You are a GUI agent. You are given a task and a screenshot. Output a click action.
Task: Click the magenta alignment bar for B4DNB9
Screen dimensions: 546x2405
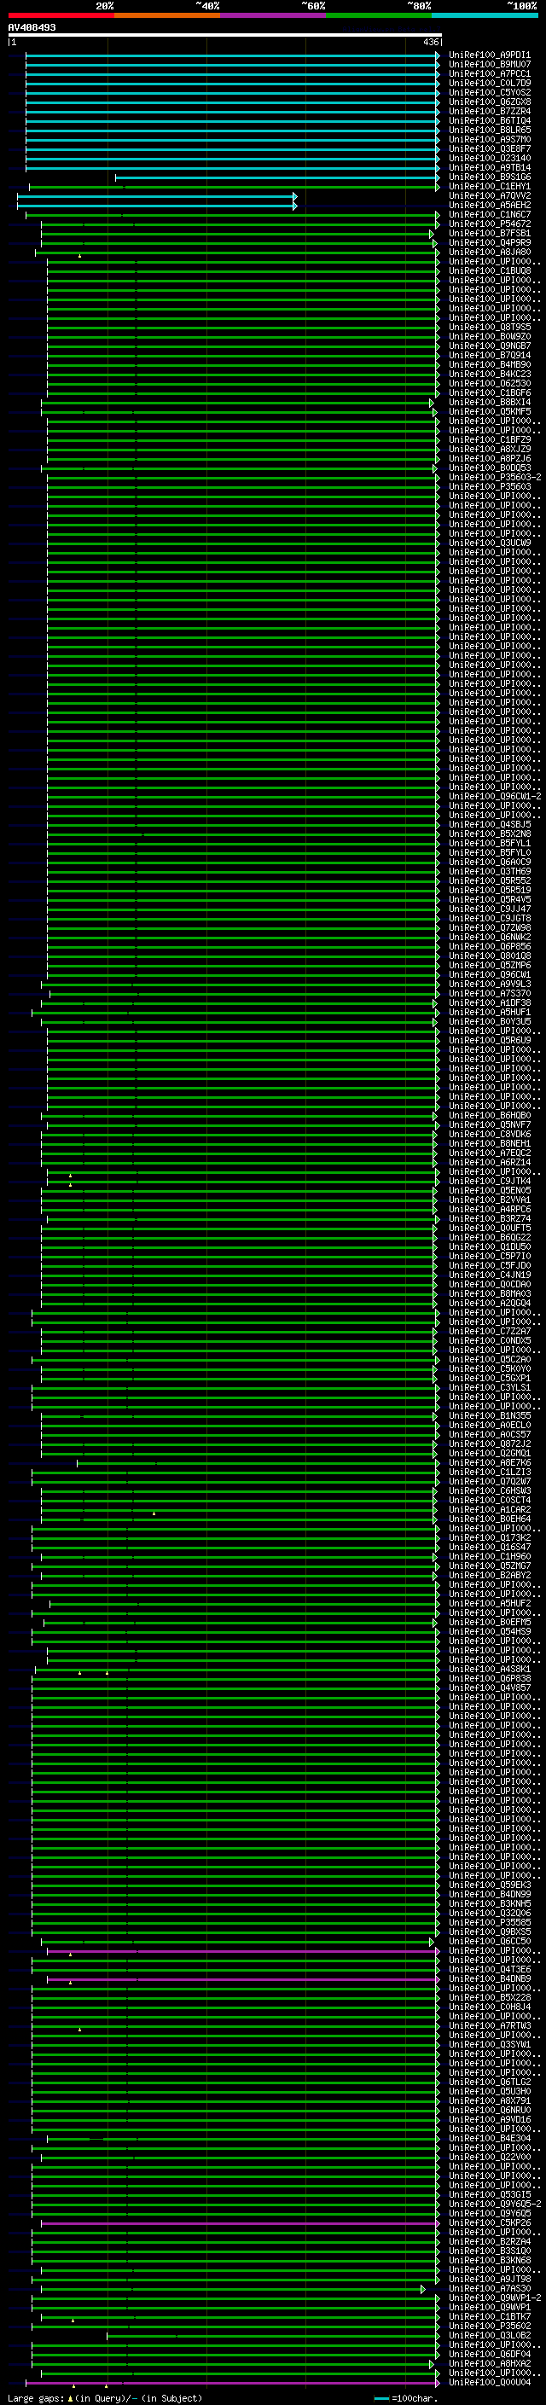(242, 1979)
